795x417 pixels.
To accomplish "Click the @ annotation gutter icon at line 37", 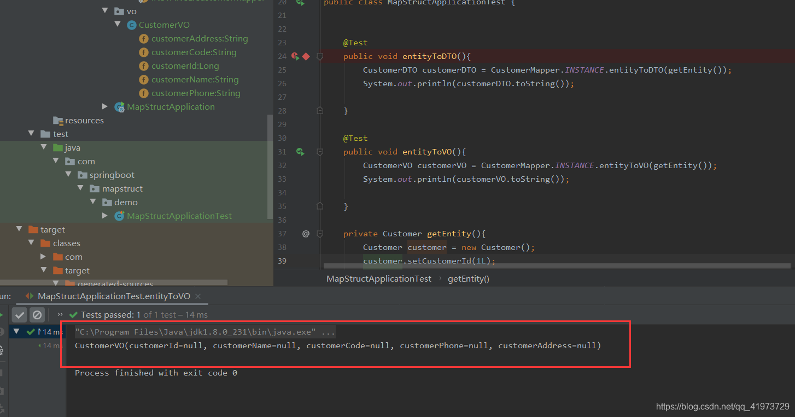I will point(306,234).
